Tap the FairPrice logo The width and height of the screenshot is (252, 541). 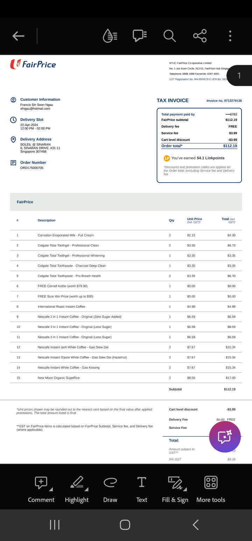click(33, 64)
